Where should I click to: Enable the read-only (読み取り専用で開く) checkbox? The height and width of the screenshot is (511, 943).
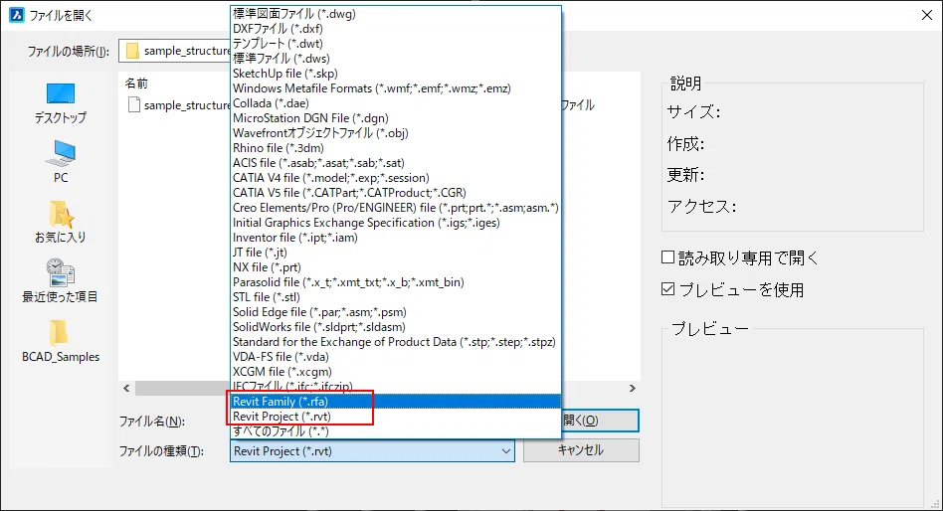coord(667,257)
